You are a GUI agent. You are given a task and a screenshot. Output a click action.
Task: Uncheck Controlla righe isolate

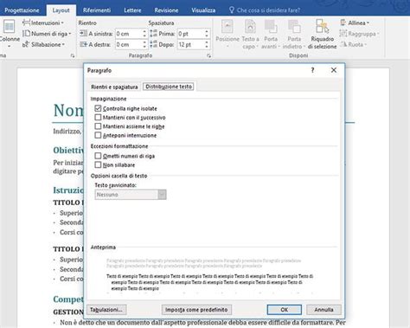[x=98, y=108]
